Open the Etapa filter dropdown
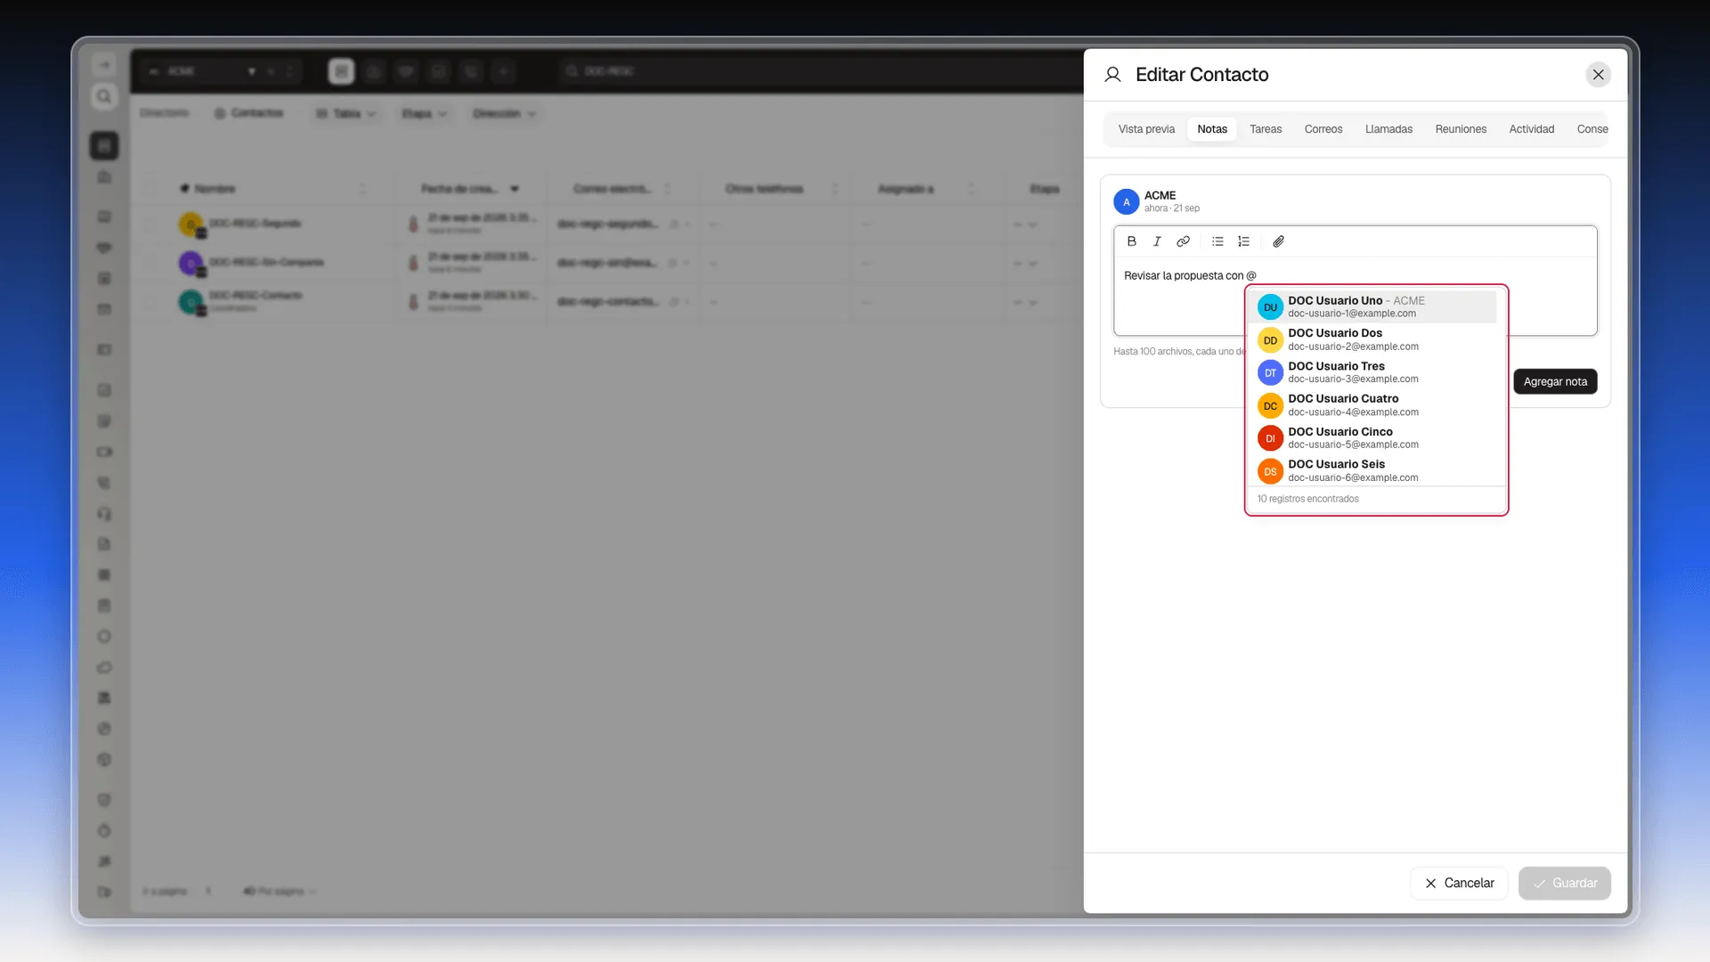 [x=424, y=114]
